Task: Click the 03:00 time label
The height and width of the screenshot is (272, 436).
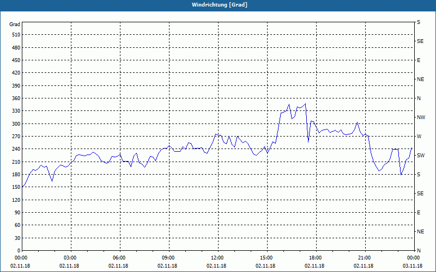Action: point(71,258)
